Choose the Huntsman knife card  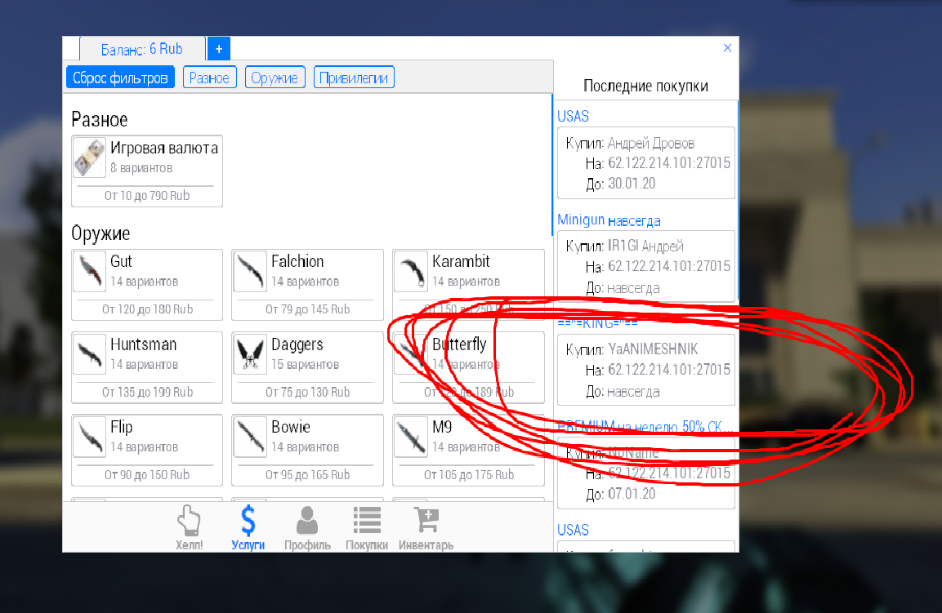(x=147, y=367)
